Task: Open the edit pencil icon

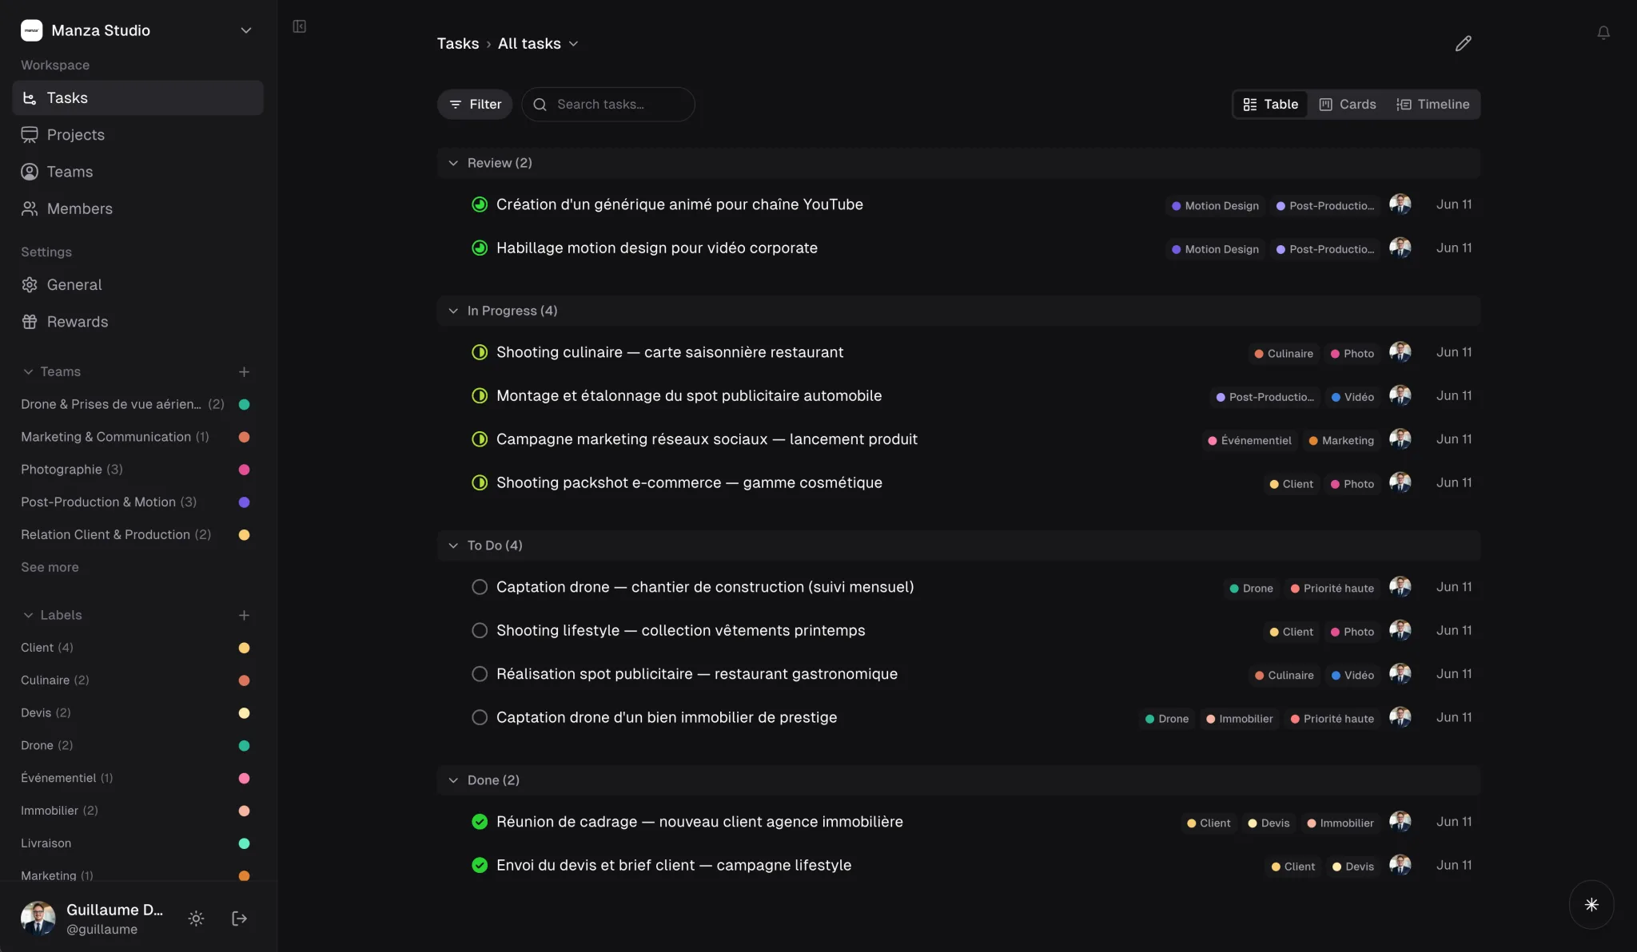Action: click(1463, 43)
